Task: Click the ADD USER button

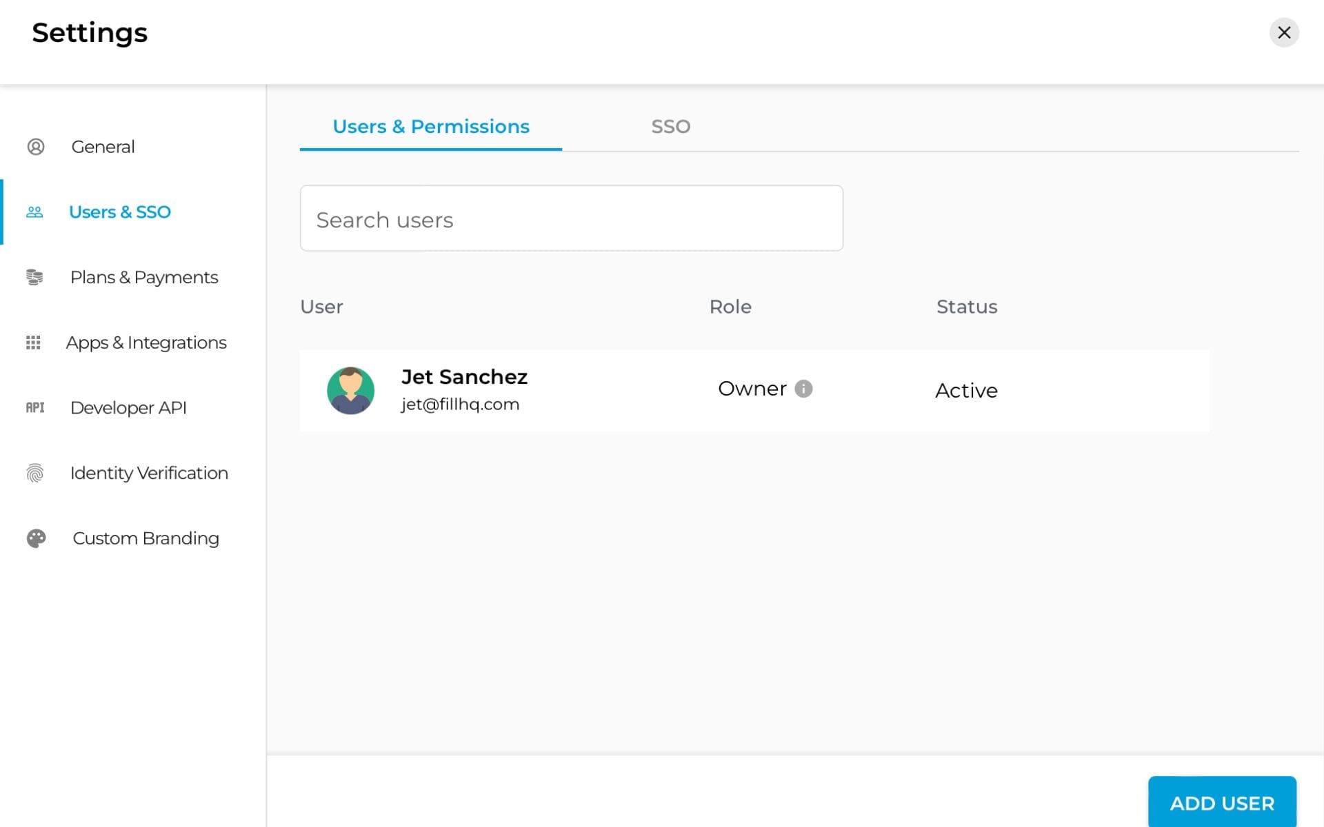Action: click(x=1222, y=802)
